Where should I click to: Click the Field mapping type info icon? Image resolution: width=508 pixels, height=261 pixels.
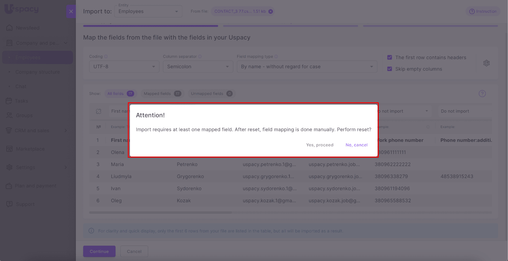(x=276, y=56)
